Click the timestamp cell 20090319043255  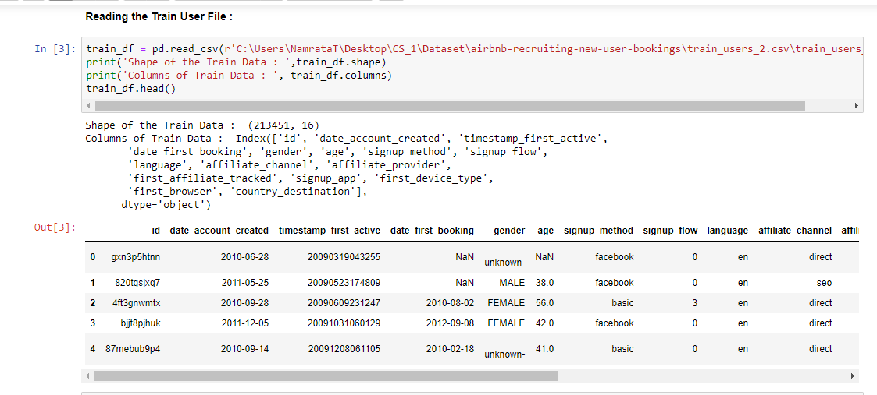[x=344, y=257]
